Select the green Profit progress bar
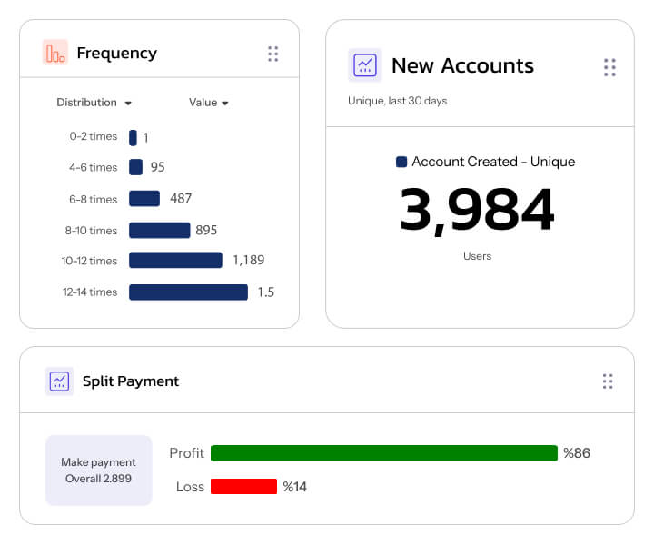 pos(383,453)
